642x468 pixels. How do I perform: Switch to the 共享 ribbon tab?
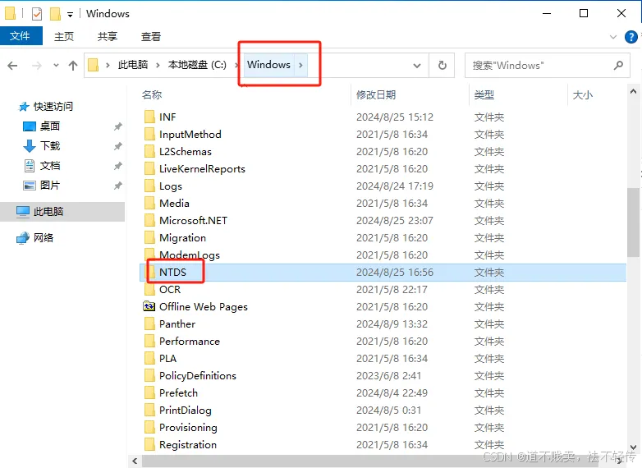coord(108,36)
